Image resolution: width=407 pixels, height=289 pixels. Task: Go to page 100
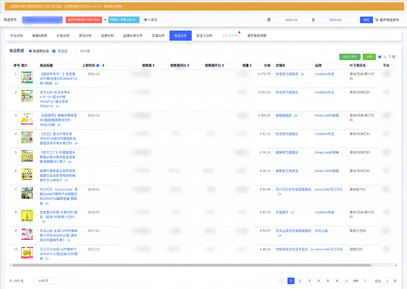click(x=355, y=281)
